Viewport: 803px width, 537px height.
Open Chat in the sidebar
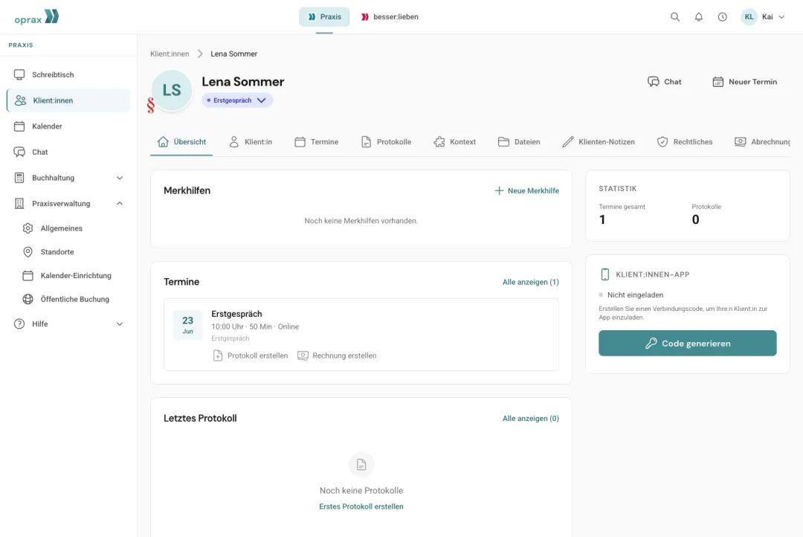tap(68, 152)
